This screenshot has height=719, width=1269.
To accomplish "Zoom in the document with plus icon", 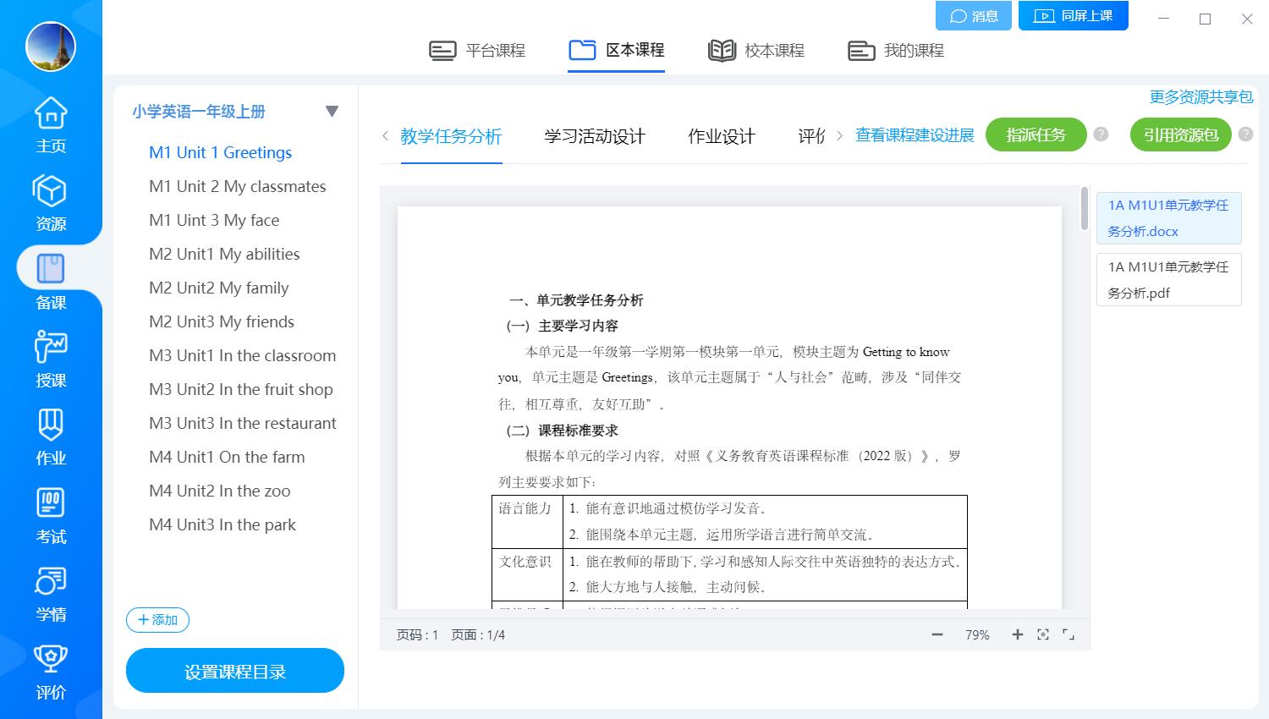I will click(x=1017, y=634).
